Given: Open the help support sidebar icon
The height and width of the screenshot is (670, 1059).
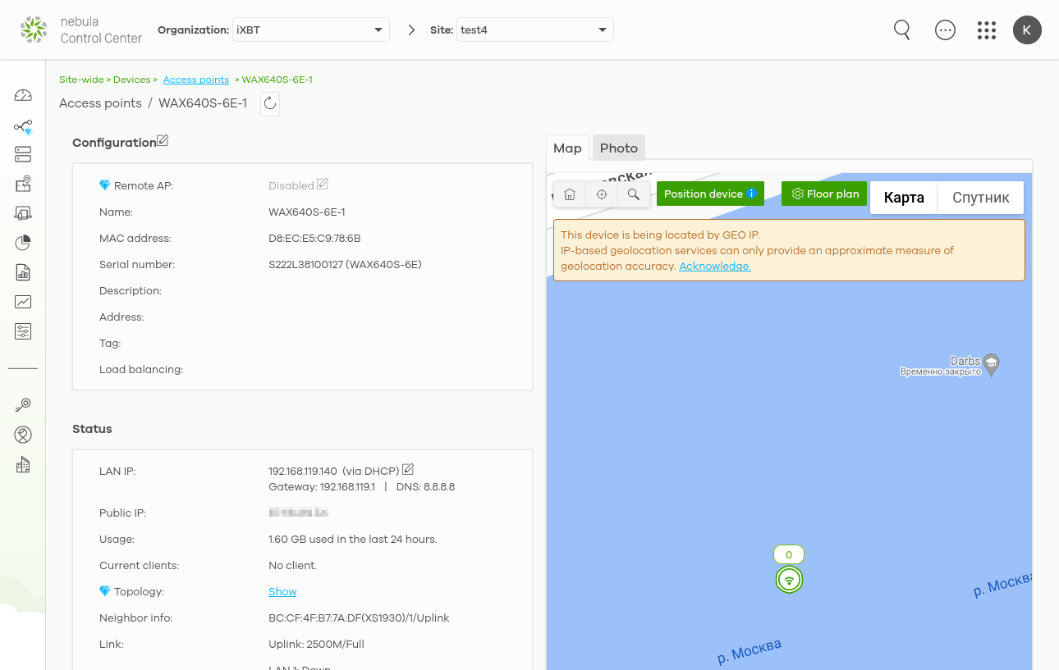Looking at the screenshot, I should (x=23, y=435).
